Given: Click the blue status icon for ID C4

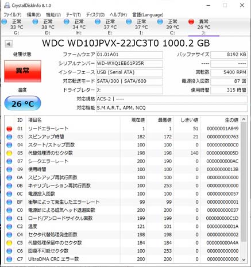Looking at the screenshot, I should [9, 235].
